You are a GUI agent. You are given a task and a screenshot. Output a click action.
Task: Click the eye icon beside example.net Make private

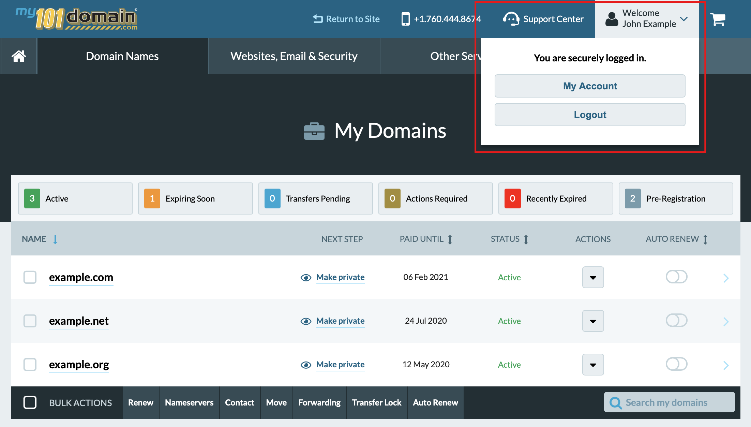[306, 321]
